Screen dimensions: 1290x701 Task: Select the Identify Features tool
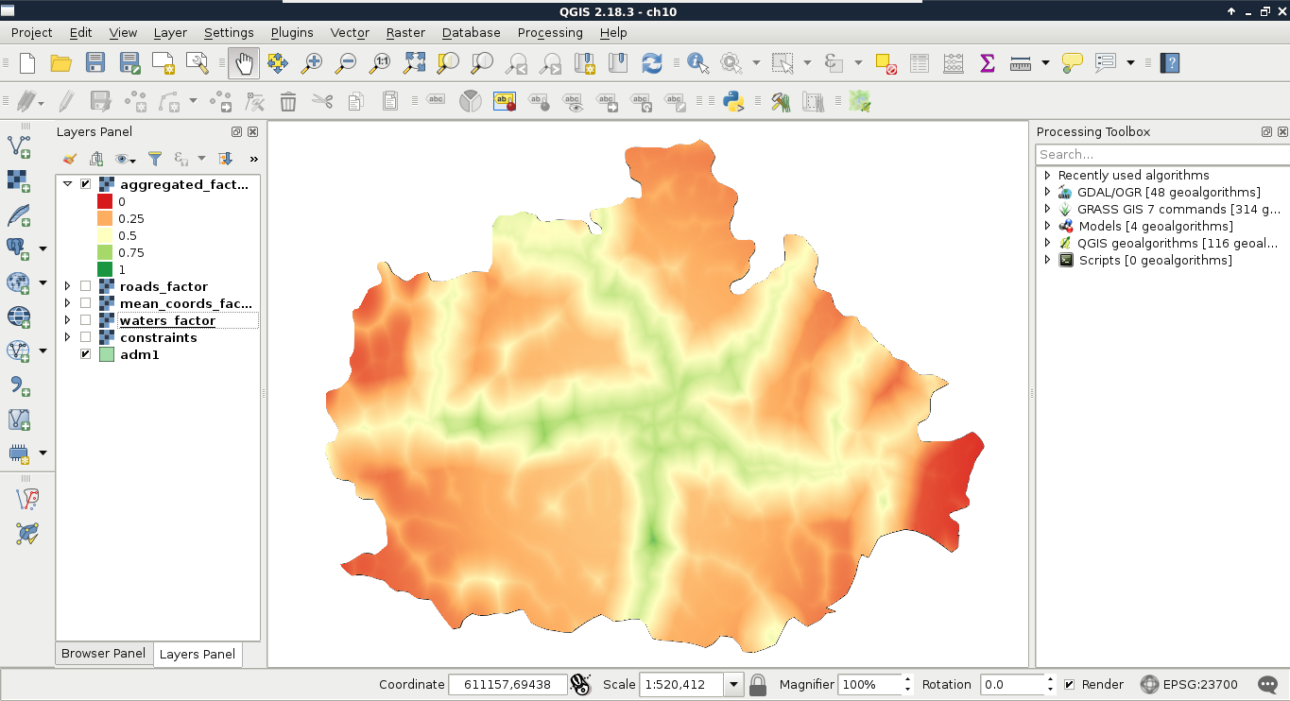pyautogui.click(x=697, y=63)
